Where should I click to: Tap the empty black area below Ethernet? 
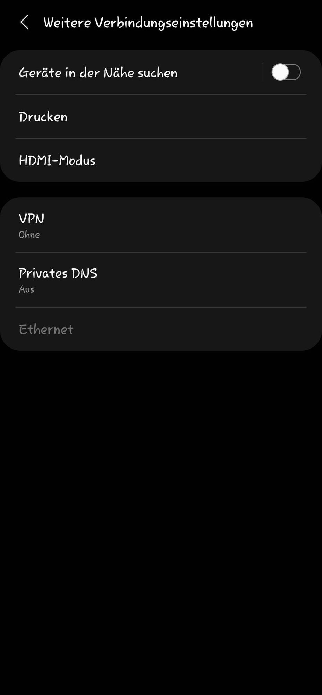(161, 521)
